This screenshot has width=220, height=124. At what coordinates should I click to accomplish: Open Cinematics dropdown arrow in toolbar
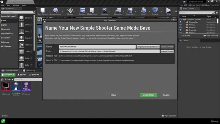coord(135,11)
